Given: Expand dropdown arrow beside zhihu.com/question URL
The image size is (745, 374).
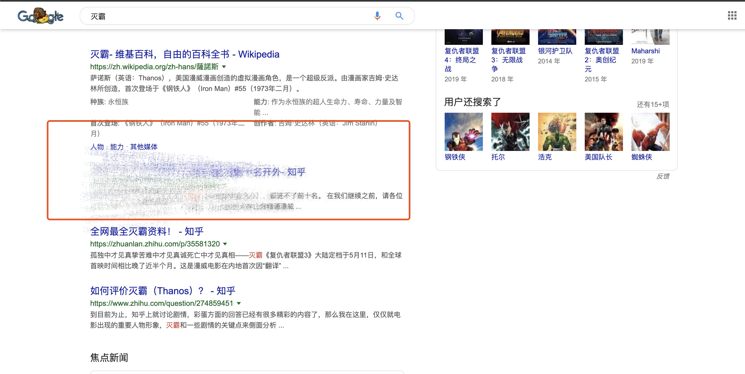Looking at the screenshot, I should (239, 303).
